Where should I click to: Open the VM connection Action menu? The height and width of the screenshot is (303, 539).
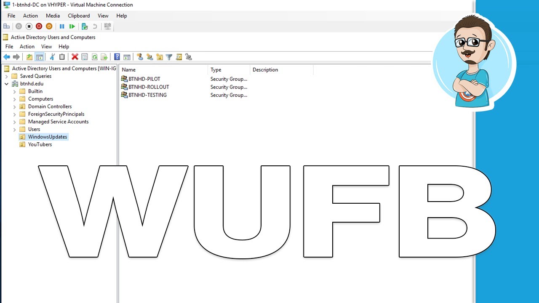click(x=30, y=16)
